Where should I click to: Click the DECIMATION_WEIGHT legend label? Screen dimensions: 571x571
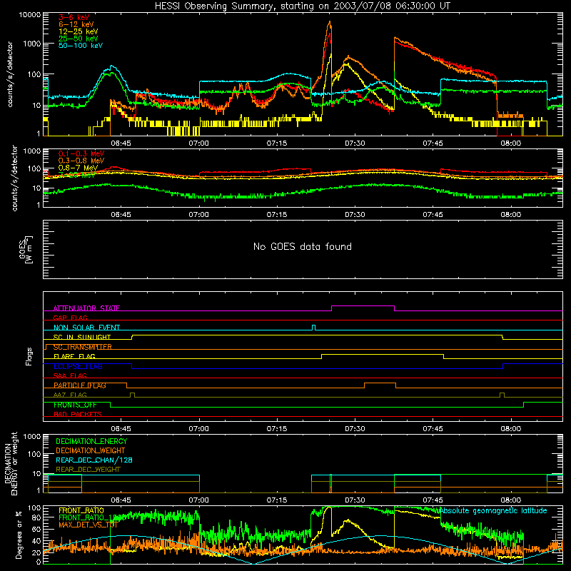[x=91, y=450]
